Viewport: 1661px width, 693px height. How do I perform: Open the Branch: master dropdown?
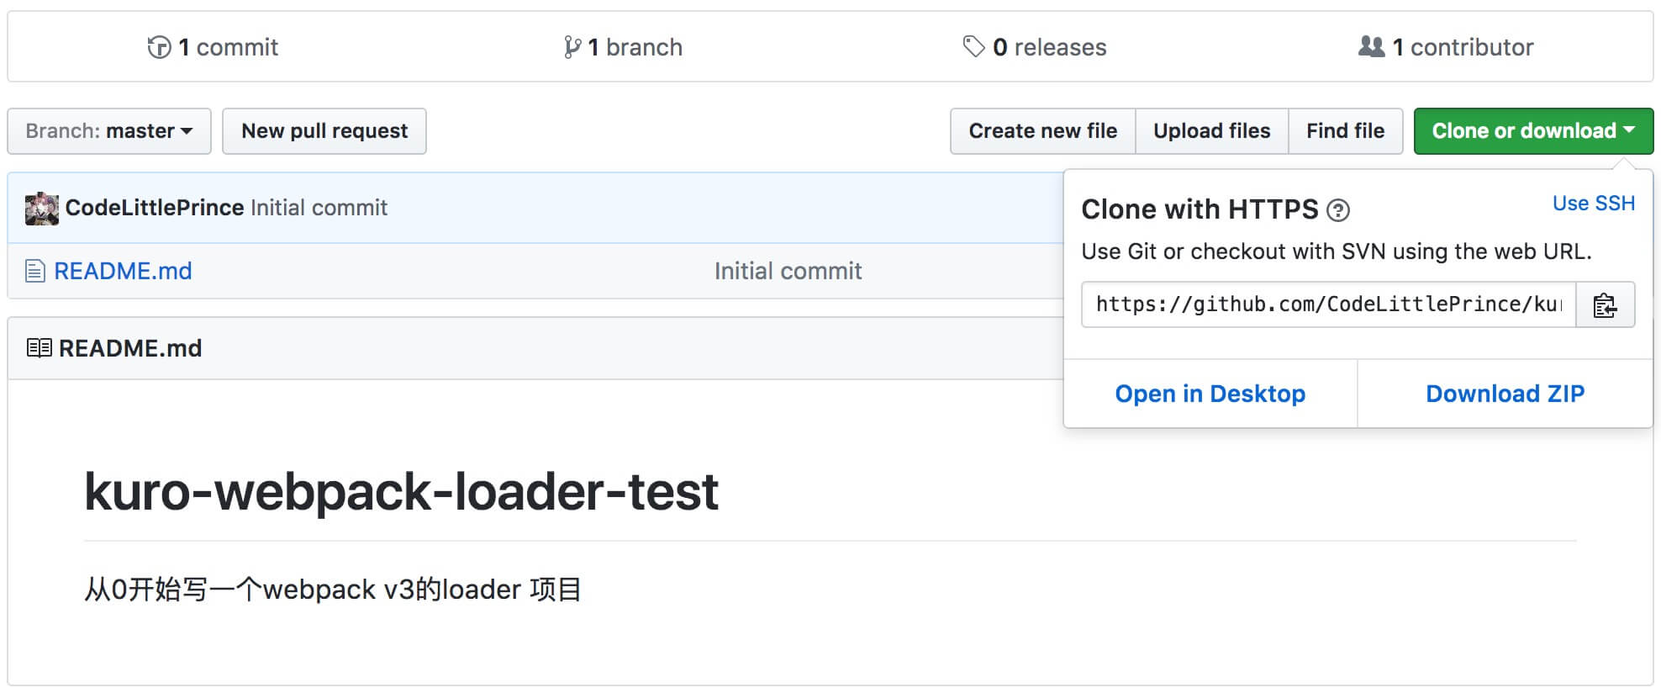(109, 131)
